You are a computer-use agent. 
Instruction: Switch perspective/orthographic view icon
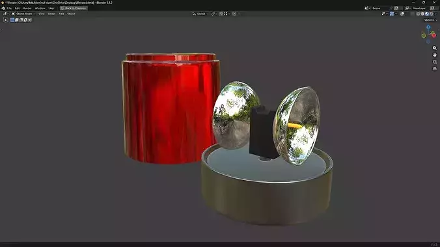435,68
